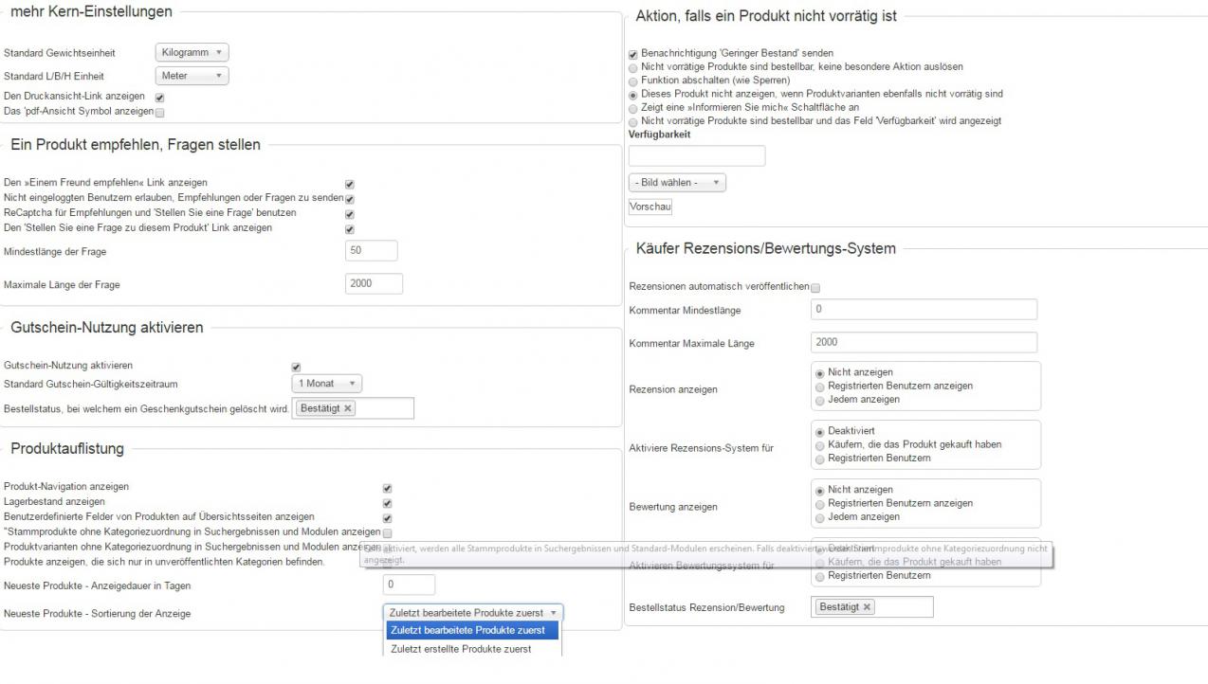Select 'keine besondere Aktion auslösen' radio
1208x684 pixels.
(x=633, y=68)
